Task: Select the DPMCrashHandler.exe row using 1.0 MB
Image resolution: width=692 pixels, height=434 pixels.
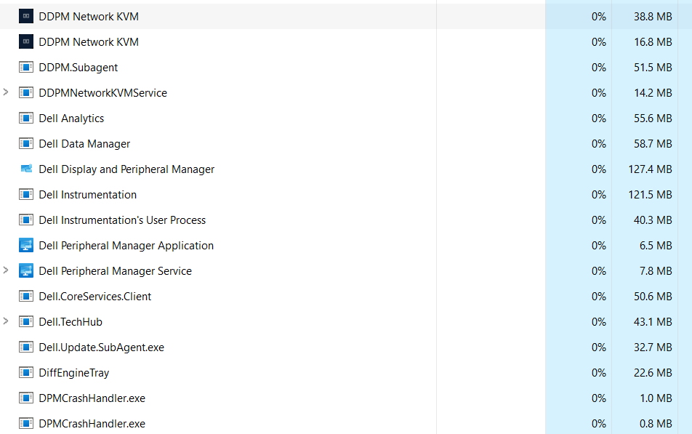Action: 92,398
